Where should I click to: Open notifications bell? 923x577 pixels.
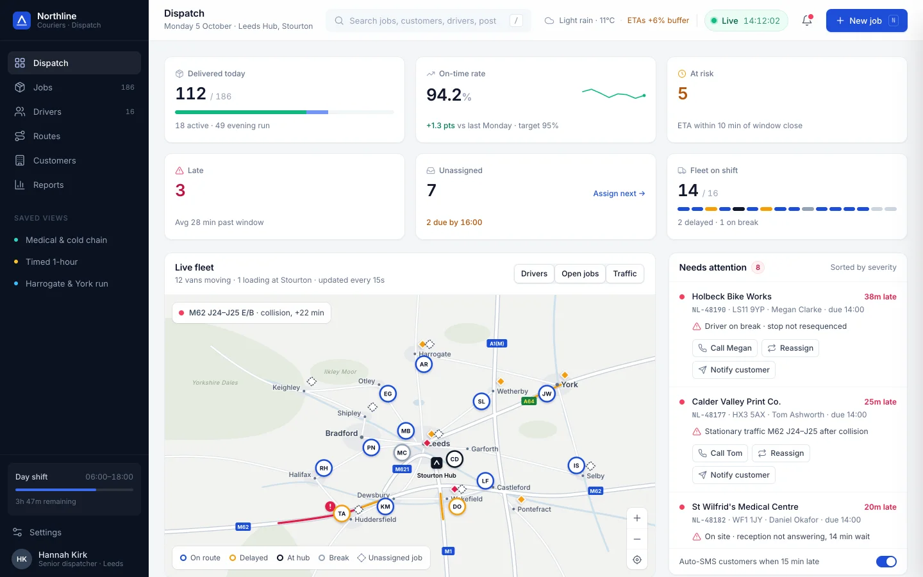tap(807, 21)
